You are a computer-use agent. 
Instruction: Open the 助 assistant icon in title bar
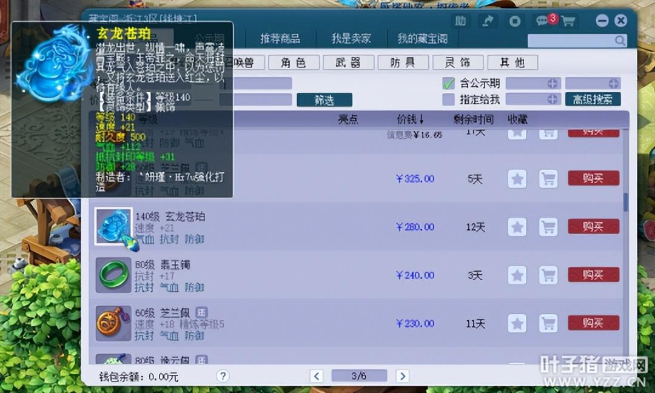(460, 21)
